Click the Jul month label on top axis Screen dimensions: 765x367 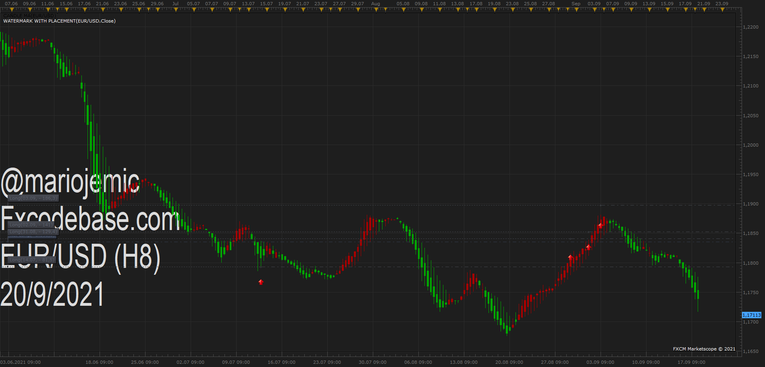(x=175, y=4)
